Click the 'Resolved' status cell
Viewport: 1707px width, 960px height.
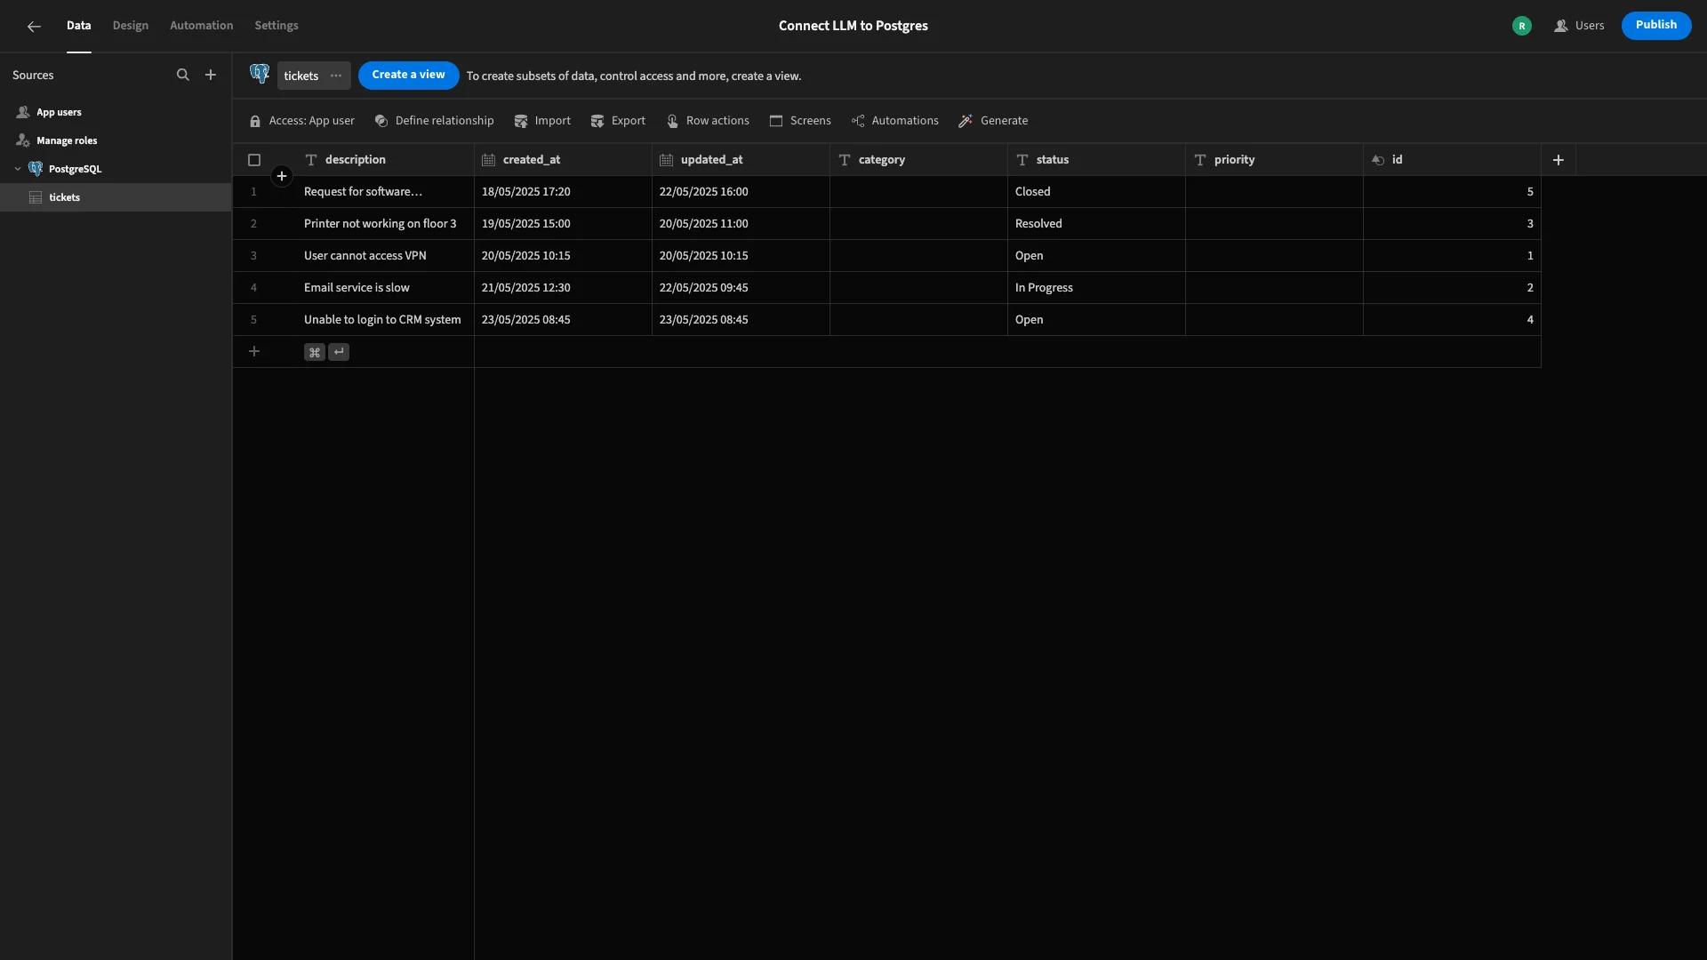[1096, 224]
